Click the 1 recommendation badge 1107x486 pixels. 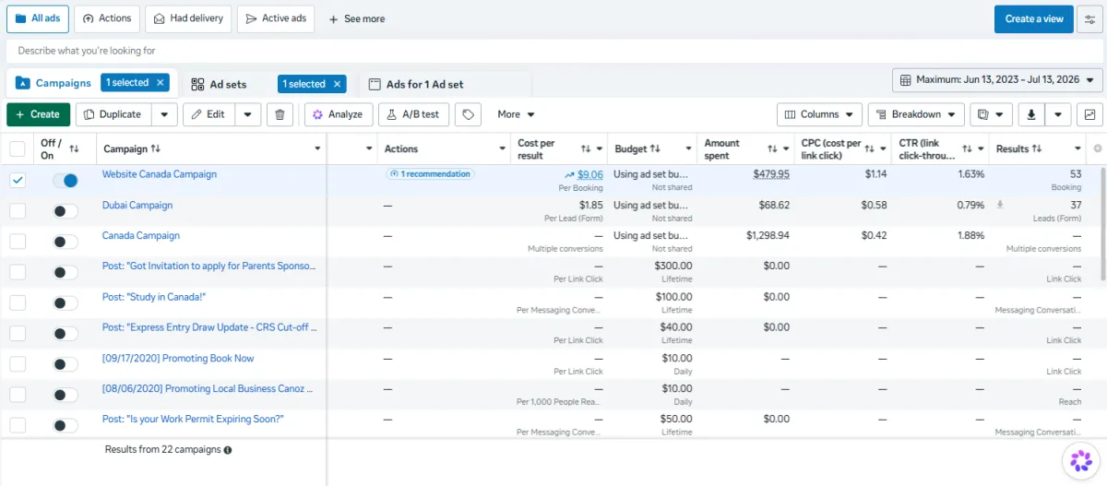[430, 173]
